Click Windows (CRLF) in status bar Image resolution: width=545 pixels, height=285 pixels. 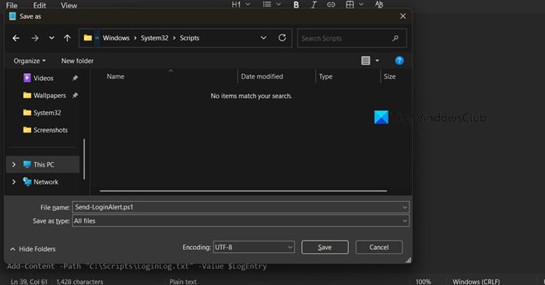[x=476, y=282]
